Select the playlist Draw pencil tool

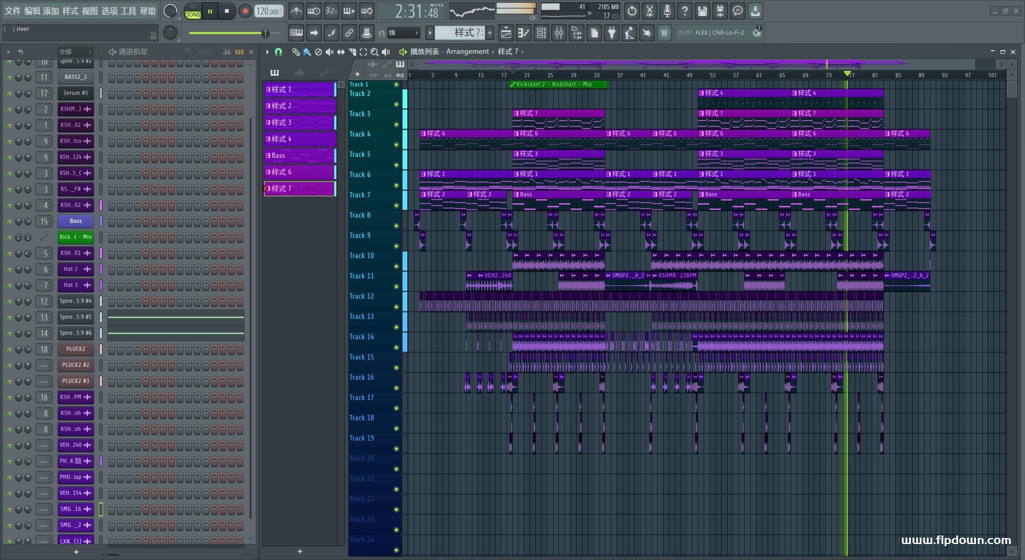(x=296, y=52)
